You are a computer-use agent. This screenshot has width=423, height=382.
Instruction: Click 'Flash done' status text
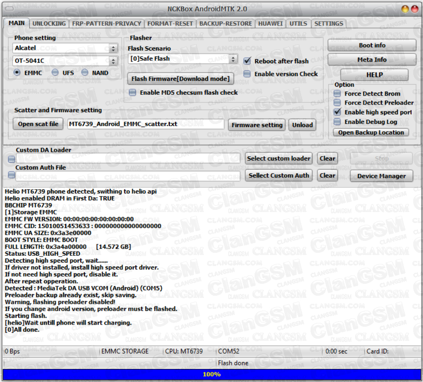pyautogui.click(x=233, y=363)
